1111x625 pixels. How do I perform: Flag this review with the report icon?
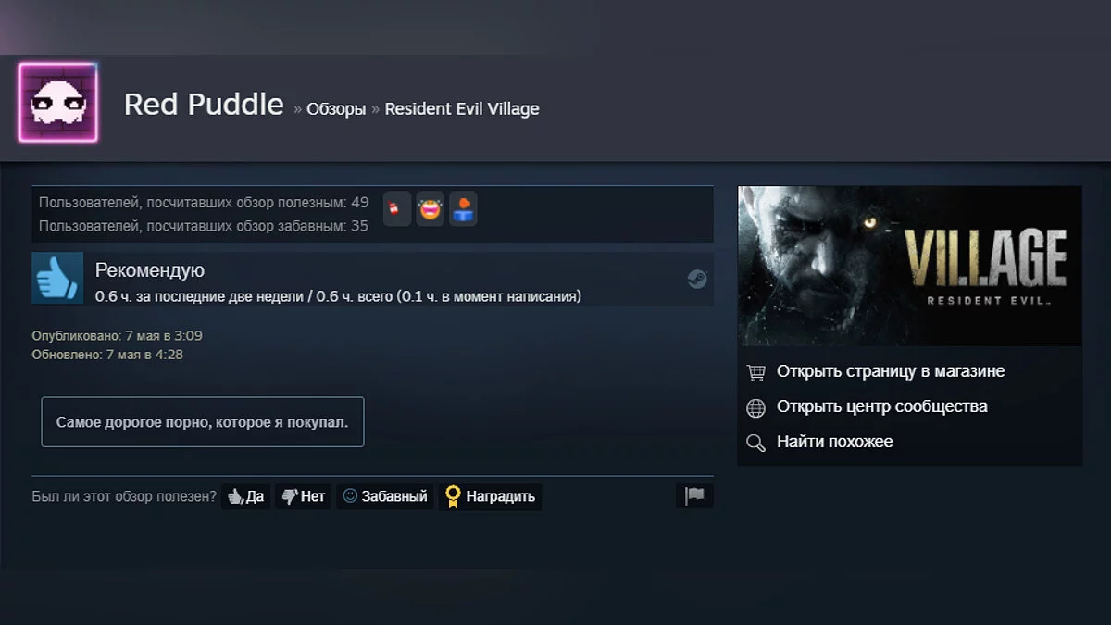tap(694, 496)
